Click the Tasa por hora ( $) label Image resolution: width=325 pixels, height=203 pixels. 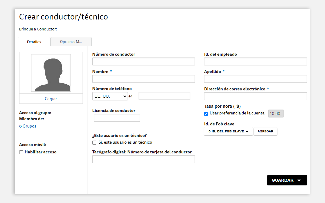pyautogui.click(x=222, y=106)
